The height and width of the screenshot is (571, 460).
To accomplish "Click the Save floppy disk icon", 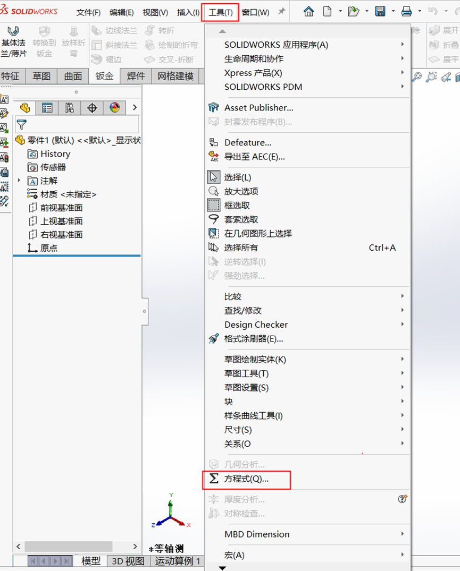I will pos(380,12).
